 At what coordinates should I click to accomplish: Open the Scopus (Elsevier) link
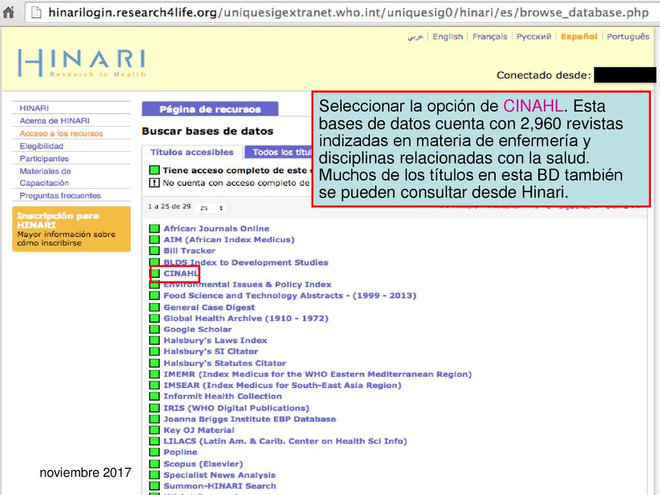pyautogui.click(x=203, y=464)
